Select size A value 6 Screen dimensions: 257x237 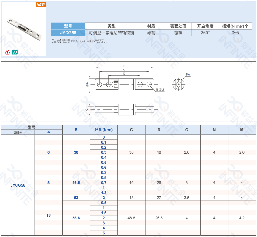(49, 152)
